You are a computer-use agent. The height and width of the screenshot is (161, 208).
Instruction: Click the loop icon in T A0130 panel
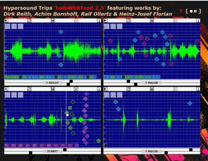point(128,89)
